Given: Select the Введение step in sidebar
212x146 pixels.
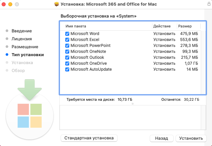Looking at the screenshot, I should pos(22,31).
